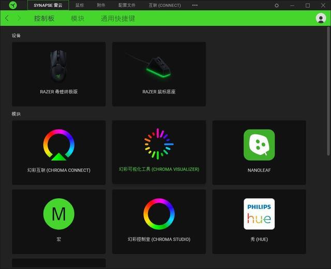Select the 通用快捷键 sub-tab
This screenshot has height=269, width=331.
(x=118, y=19)
